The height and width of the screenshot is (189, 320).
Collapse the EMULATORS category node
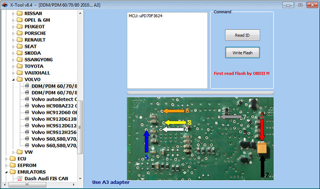point(6,172)
